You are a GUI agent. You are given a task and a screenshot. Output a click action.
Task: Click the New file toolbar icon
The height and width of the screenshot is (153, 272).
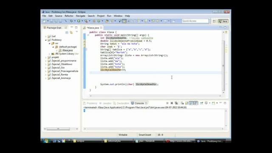click(x=44, y=21)
